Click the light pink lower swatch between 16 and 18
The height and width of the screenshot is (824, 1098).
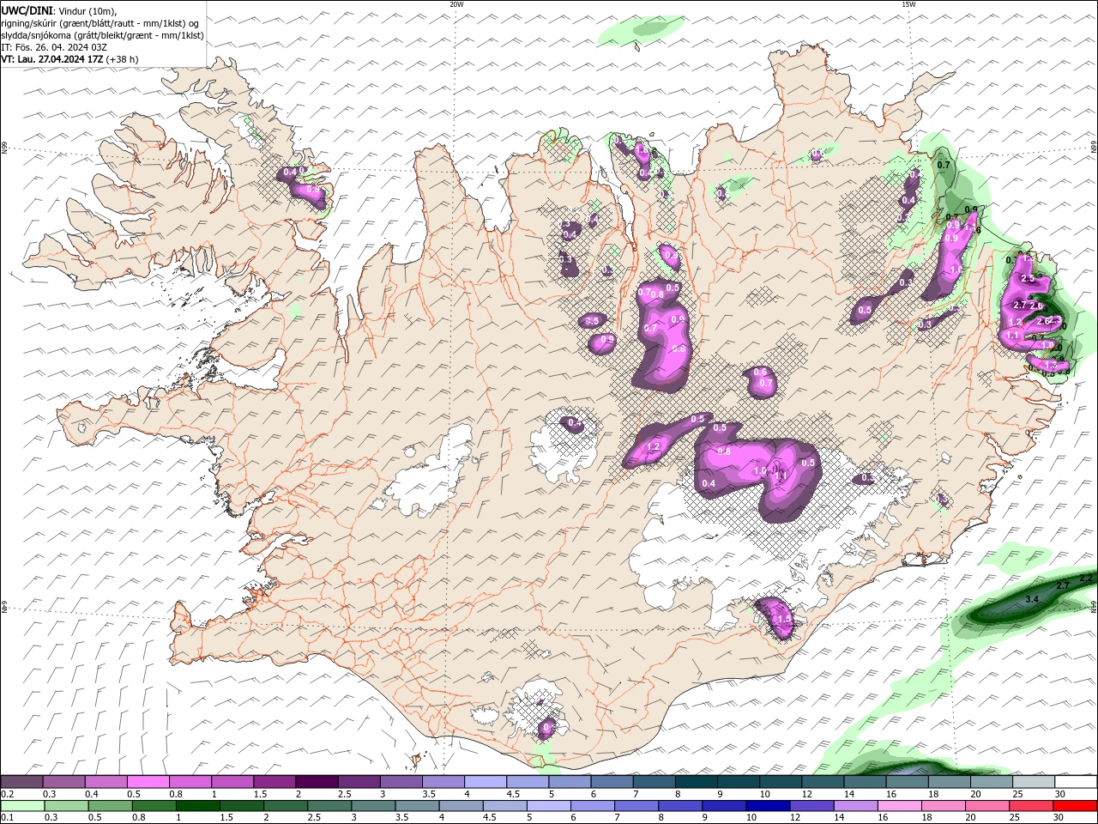point(899,806)
